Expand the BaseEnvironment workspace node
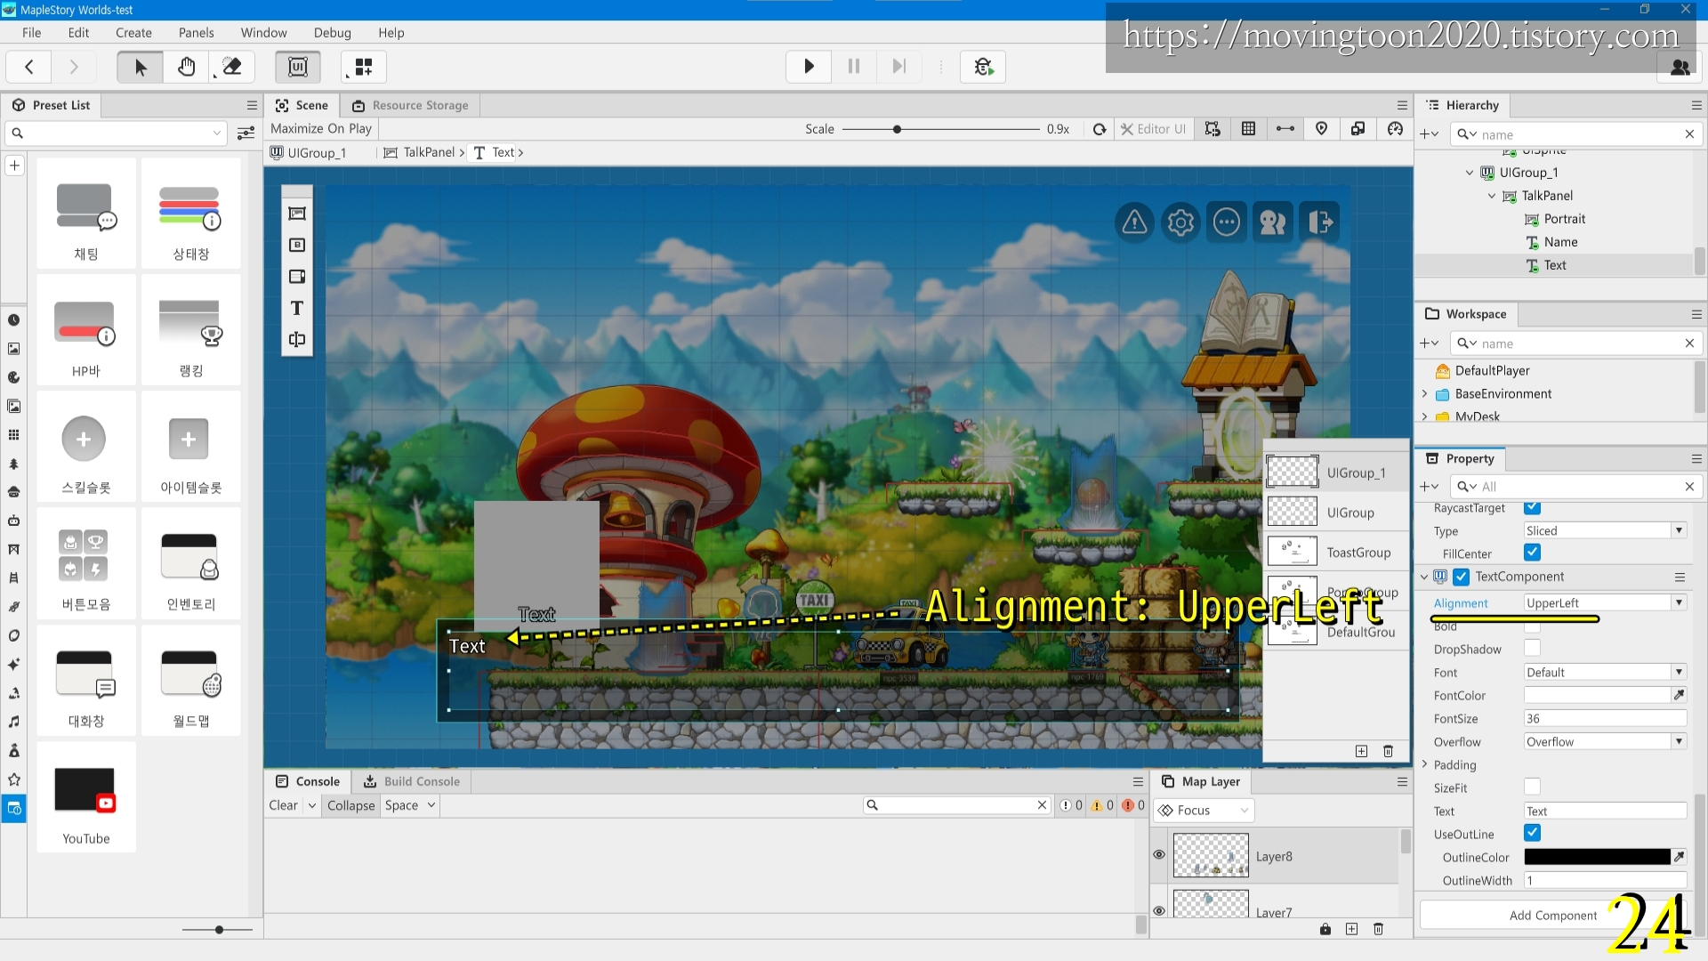 [1424, 393]
